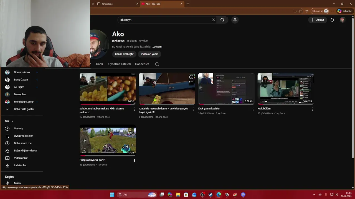
Task: Add page to favorites with star icon
Action: click(x=300, y=11)
